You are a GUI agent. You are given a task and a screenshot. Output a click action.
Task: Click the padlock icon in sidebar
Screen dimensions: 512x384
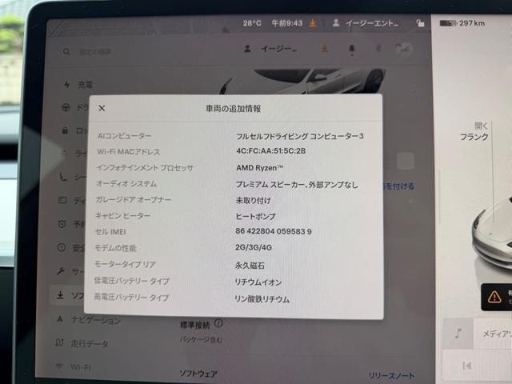(65, 130)
